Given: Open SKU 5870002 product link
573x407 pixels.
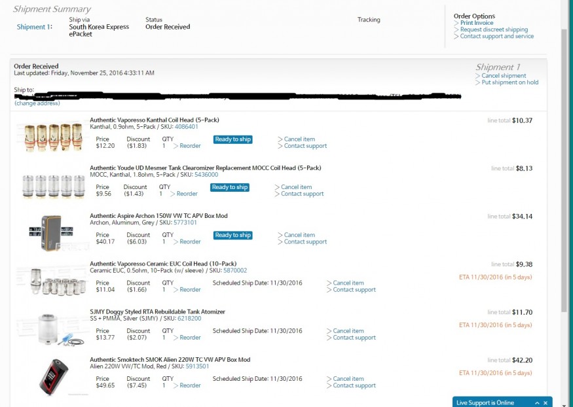Looking at the screenshot, I should click(x=235, y=270).
